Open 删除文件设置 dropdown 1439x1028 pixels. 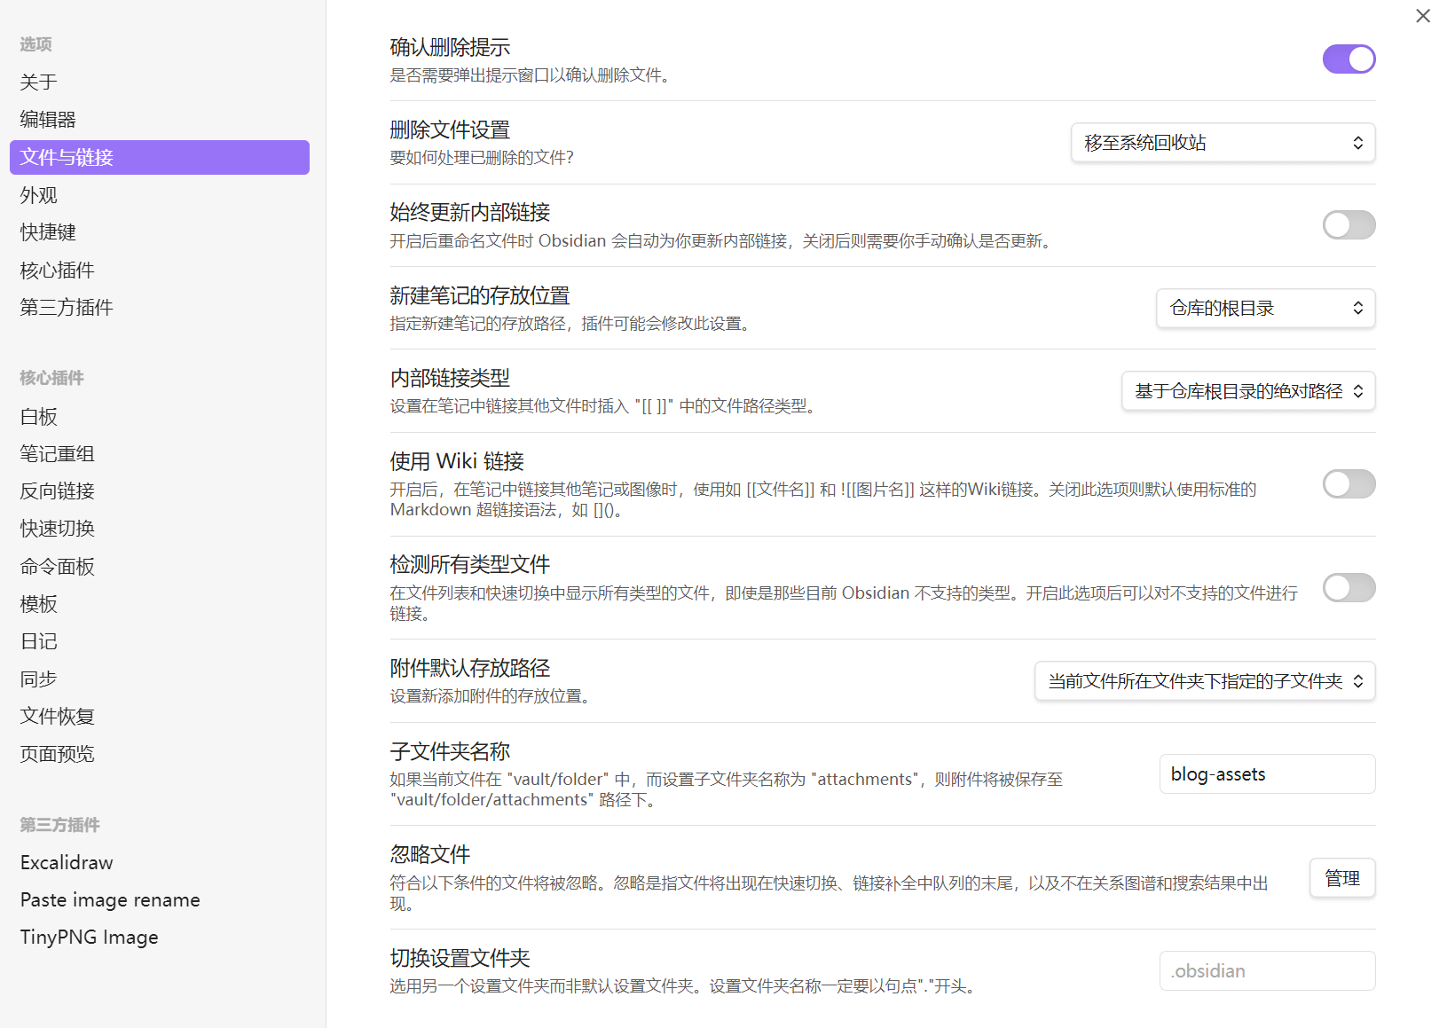[x=1223, y=143]
